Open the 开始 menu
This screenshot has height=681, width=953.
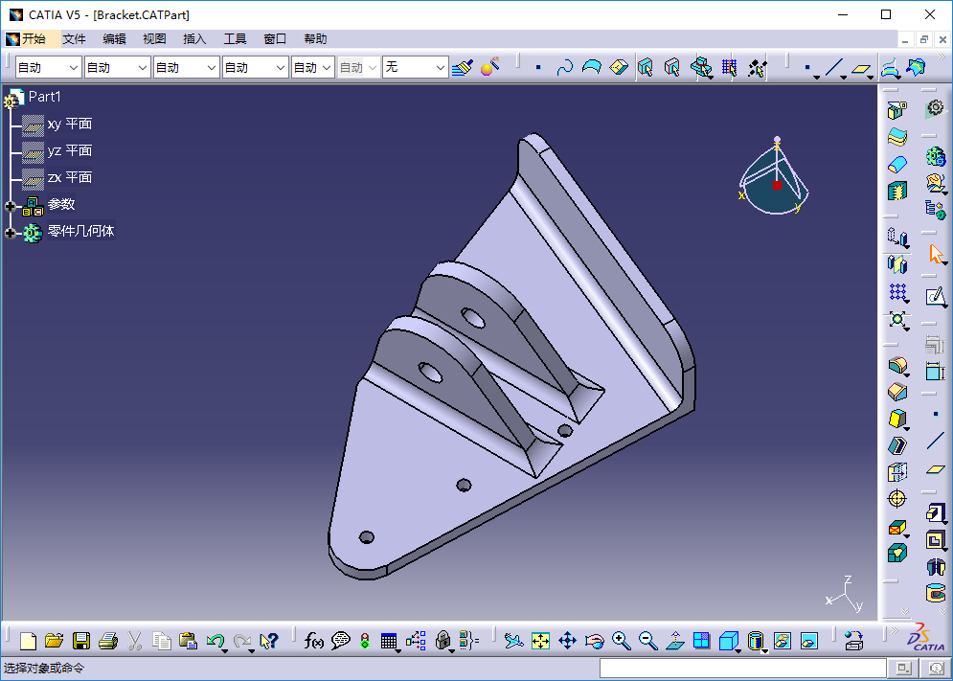[x=33, y=39]
